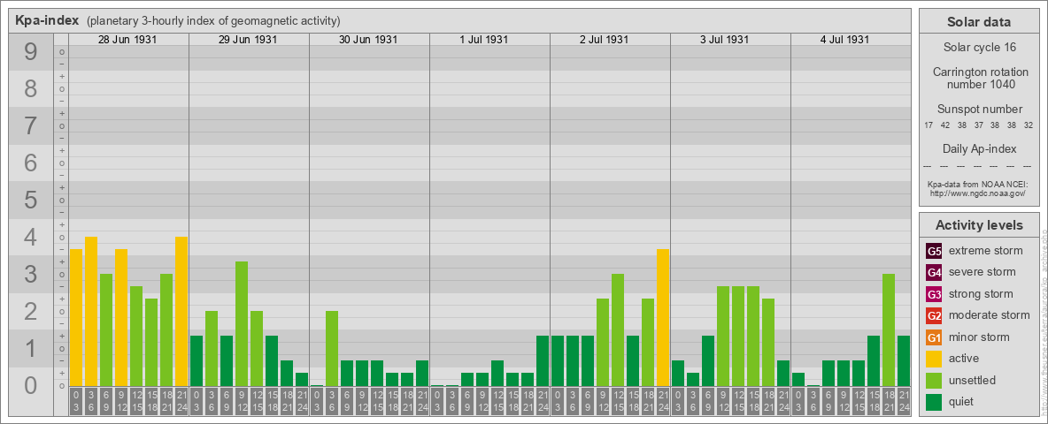Image resolution: width=1048 pixels, height=424 pixels.
Task: Click the G5 extreme storm legend badge
Action: click(934, 252)
